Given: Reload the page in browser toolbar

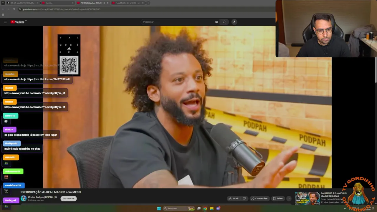Looking at the screenshot, I should pos(14,9).
